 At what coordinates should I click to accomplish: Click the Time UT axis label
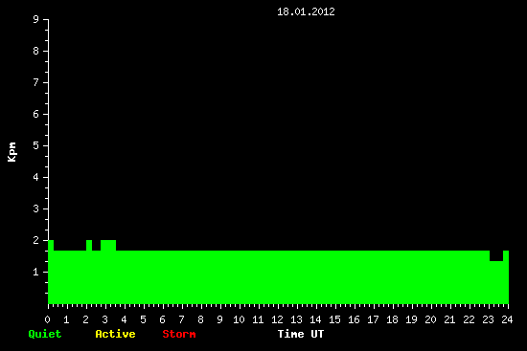tap(301, 334)
